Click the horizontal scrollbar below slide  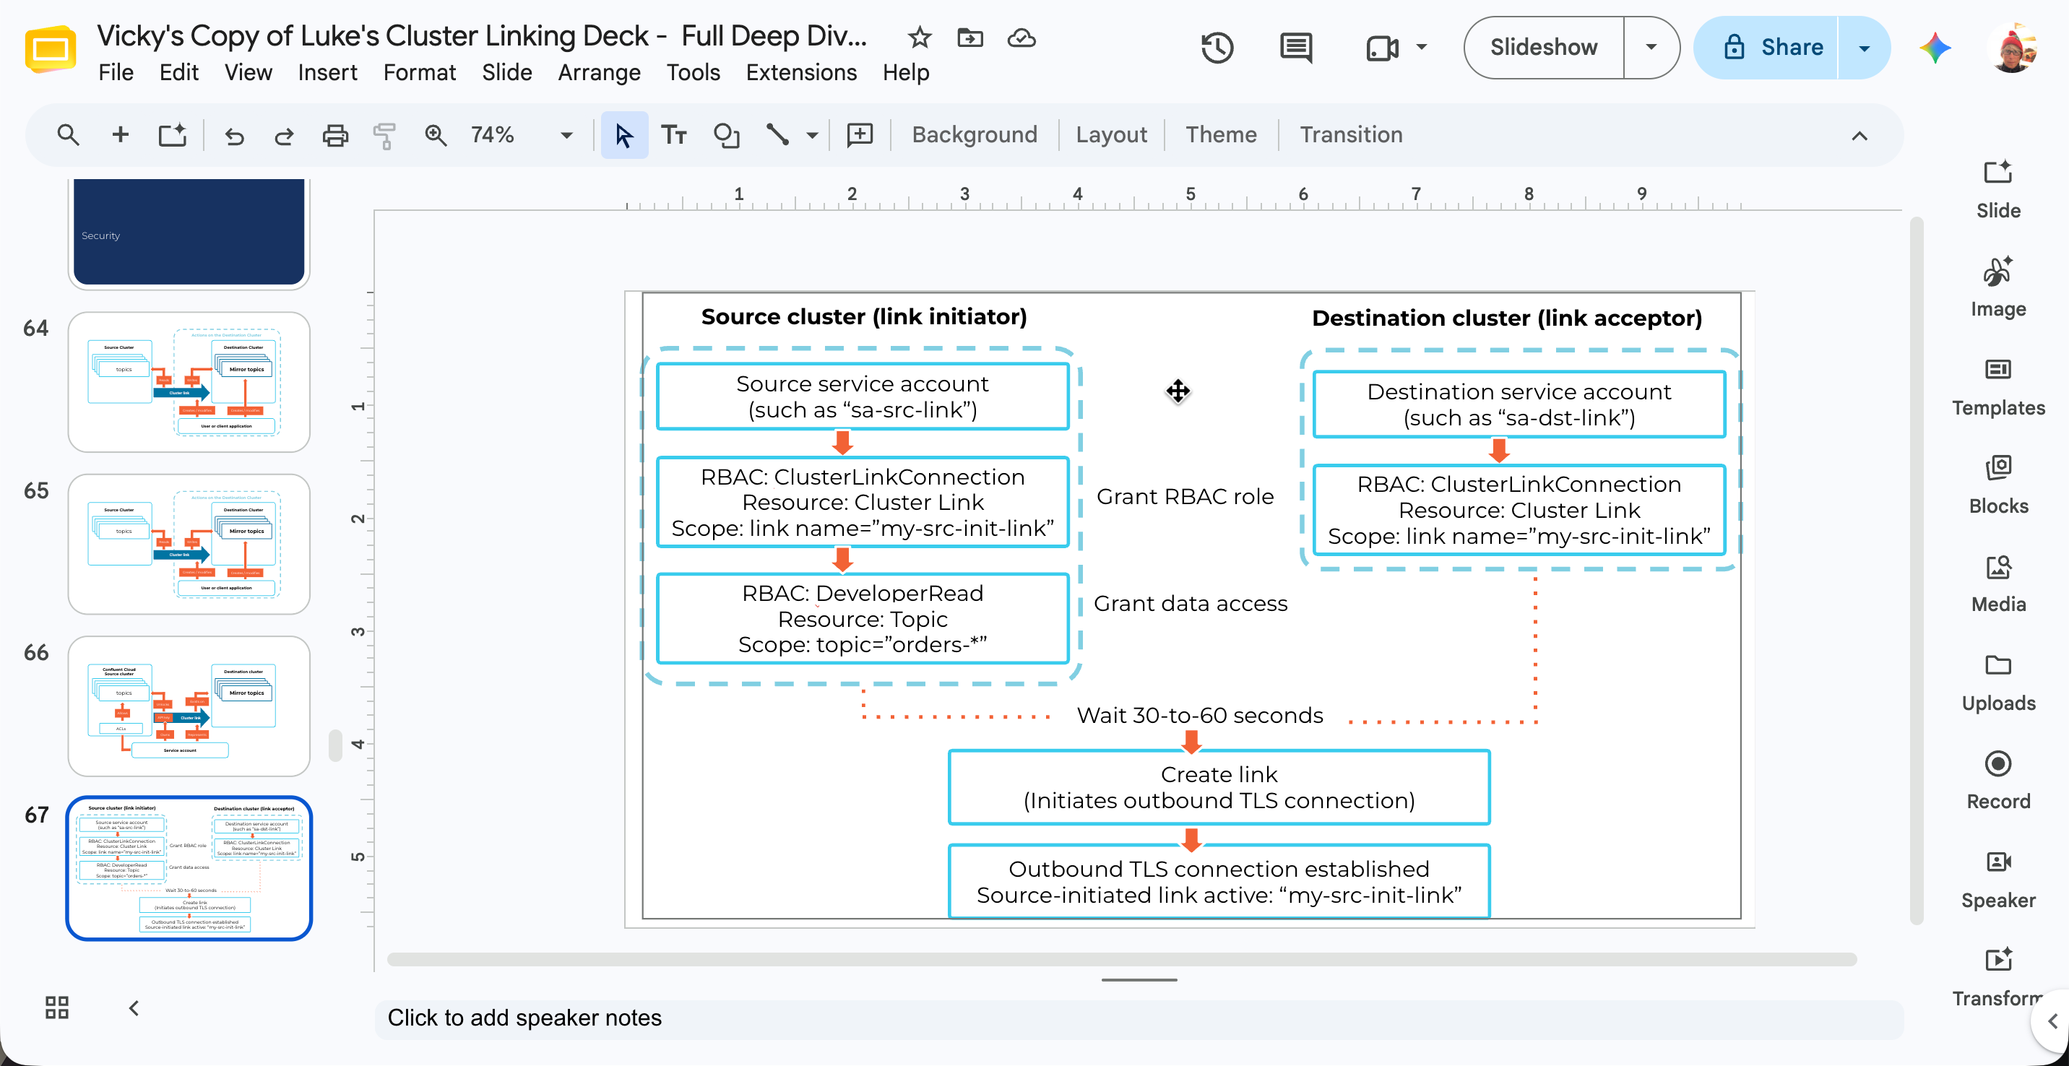click(x=1121, y=959)
